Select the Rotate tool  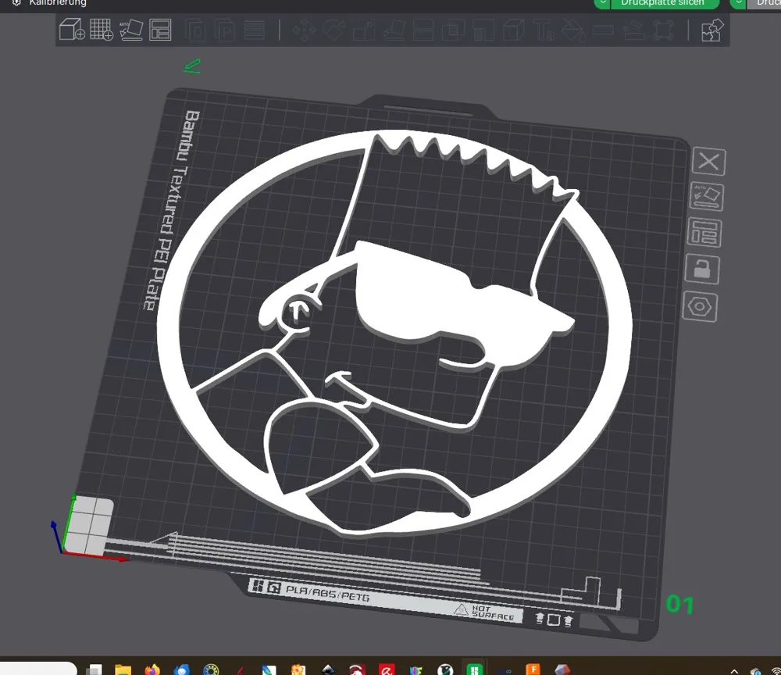coord(333,30)
